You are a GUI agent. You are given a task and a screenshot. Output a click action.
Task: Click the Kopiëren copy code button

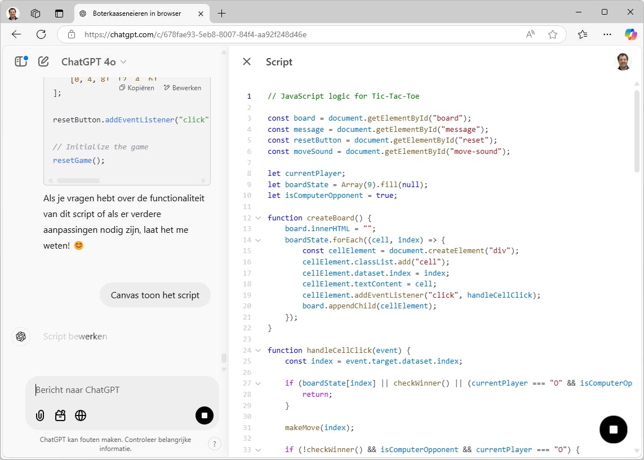point(137,88)
